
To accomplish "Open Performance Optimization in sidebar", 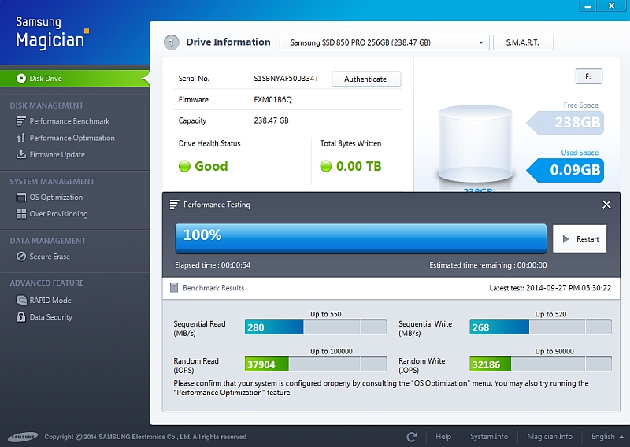I will coord(72,138).
